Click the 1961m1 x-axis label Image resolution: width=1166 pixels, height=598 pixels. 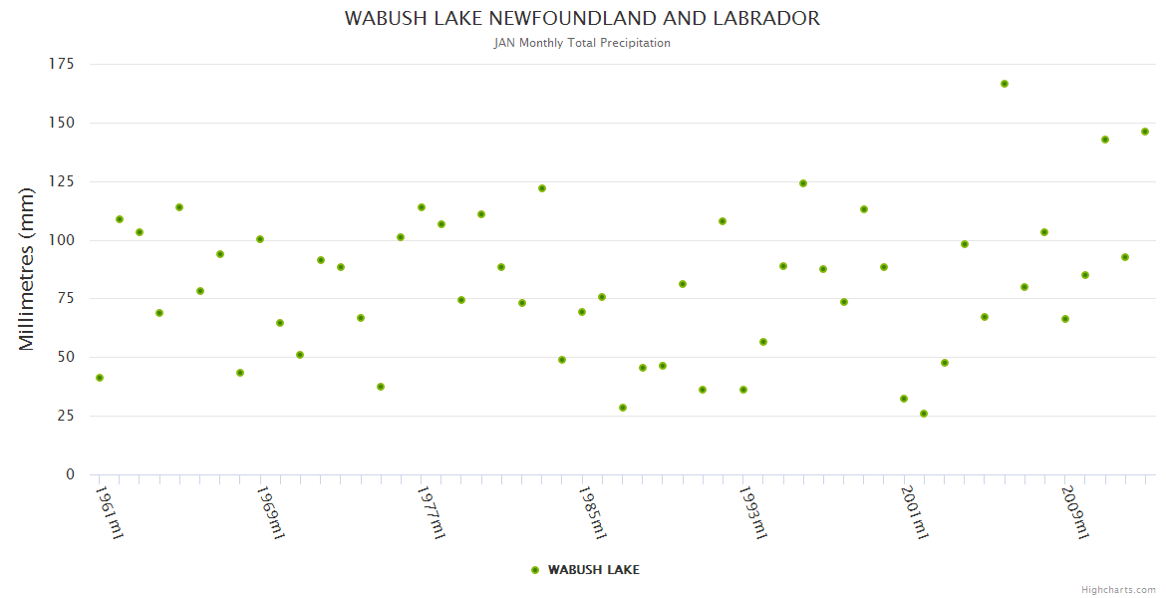click(110, 511)
